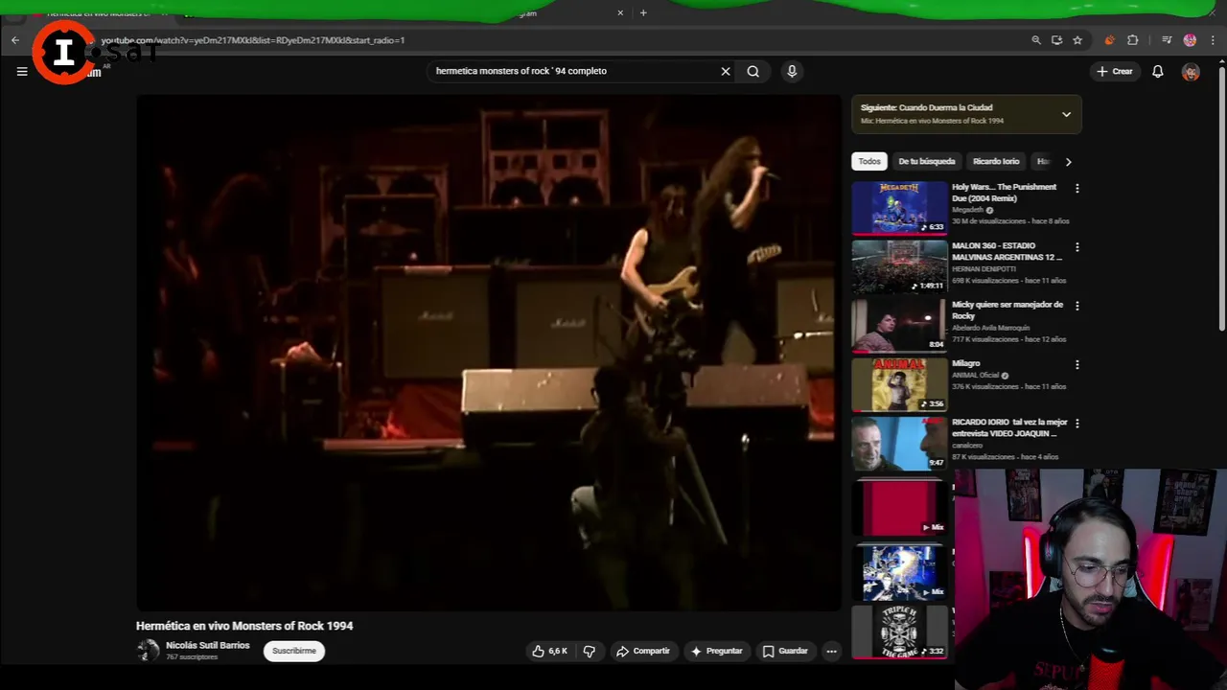
Task: Open options for Holy Wars video
Action: [x=1077, y=189]
